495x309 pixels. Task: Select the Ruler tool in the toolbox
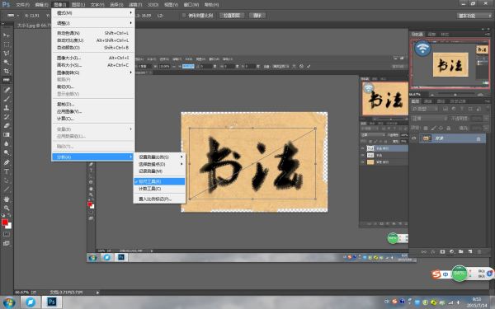[7, 80]
